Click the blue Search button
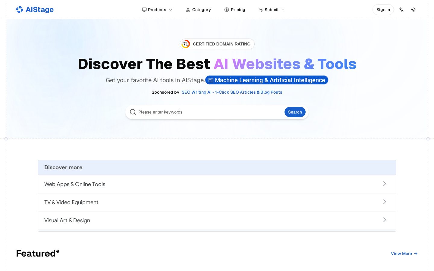This screenshot has height=271, width=434. [295, 112]
